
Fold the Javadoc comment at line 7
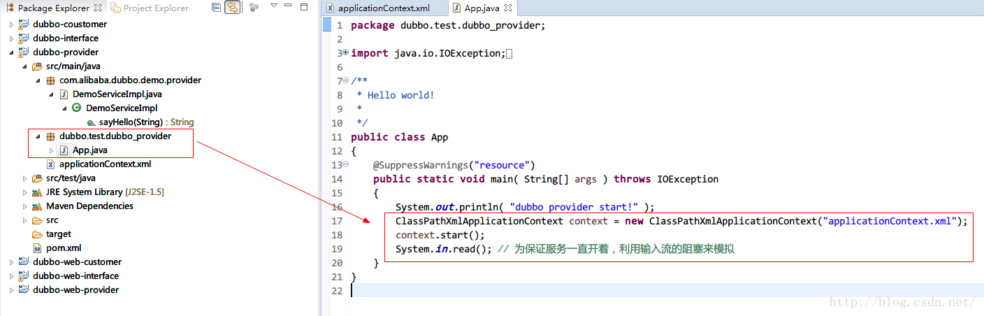coord(345,81)
